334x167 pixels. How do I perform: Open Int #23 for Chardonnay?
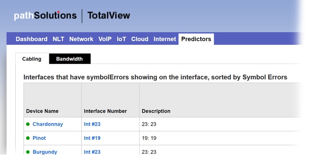[x=92, y=124]
